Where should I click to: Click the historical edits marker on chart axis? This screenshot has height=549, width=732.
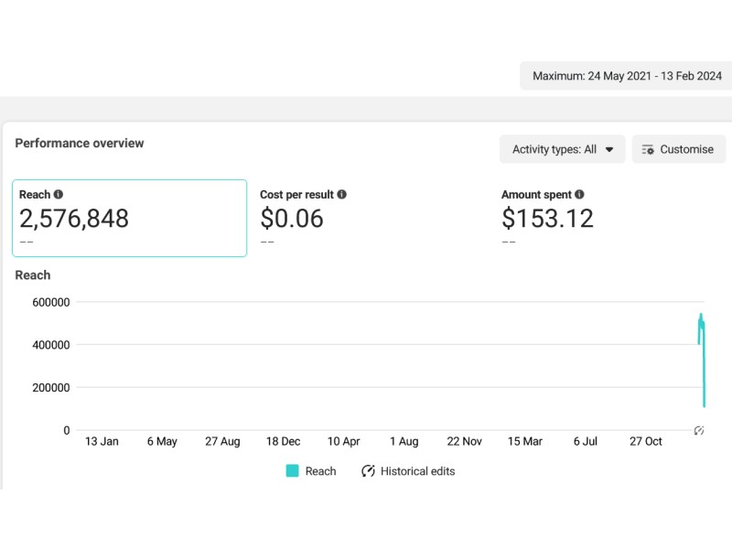(x=699, y=430)
